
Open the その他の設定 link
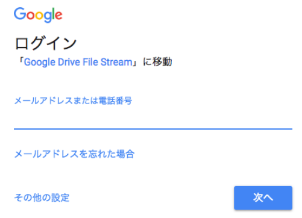(x=42, y=198)
